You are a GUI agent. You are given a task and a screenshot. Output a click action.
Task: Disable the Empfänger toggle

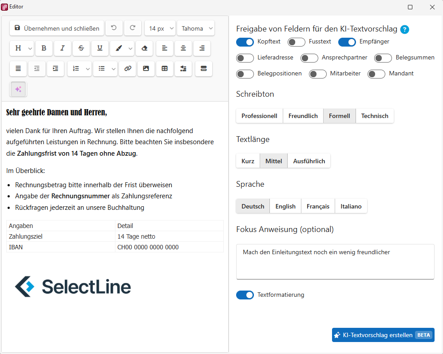click(347, 42)
